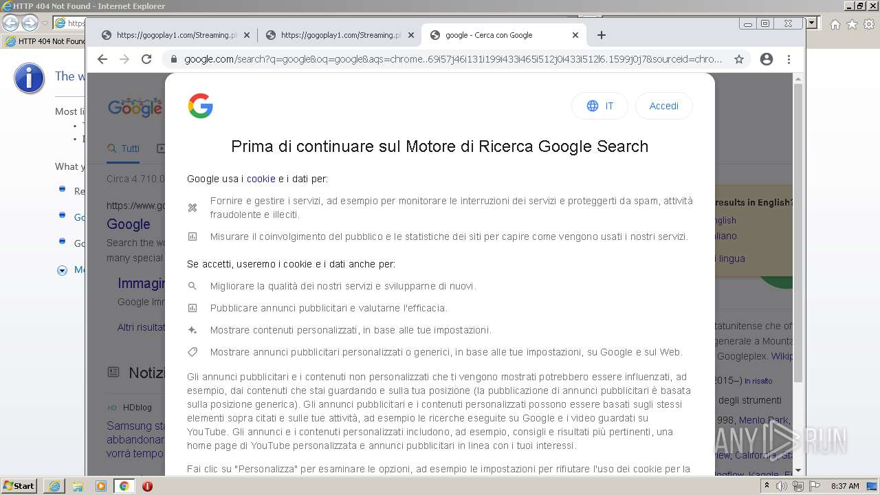The height and width of the screenshot is (495, 880).
Task: Click the 'Menlo Park' link on the right
Action: click(x=764, y=420)
